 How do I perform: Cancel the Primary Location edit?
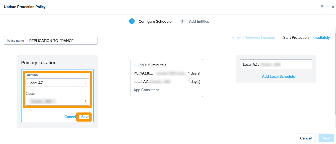[70, 117]
